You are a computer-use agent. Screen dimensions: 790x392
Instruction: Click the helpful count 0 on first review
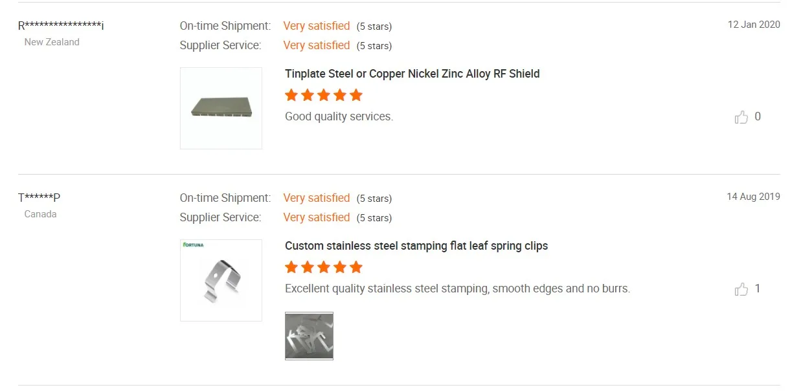click(758, 117)
